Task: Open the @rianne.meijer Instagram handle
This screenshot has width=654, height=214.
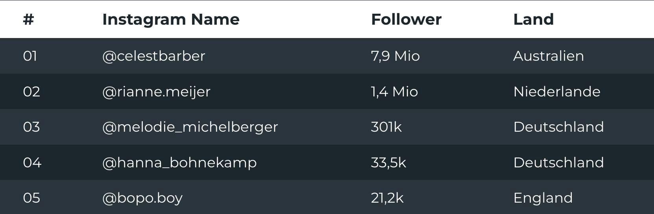Action: [156, 92]
